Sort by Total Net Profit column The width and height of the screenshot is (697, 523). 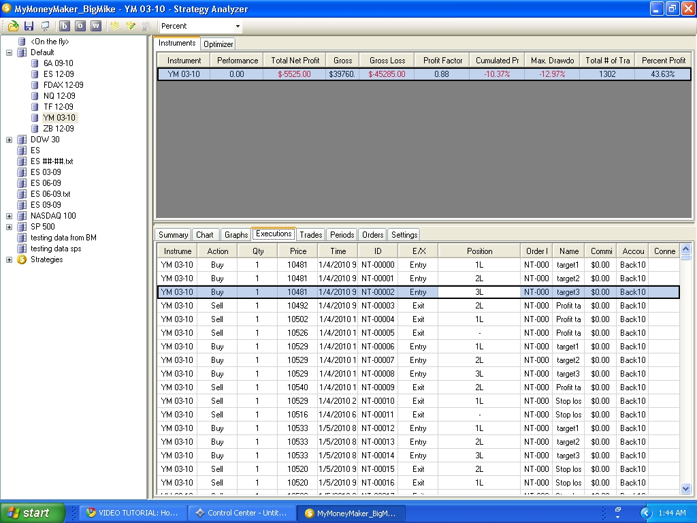pyautogui.click(x=295, y=61)
